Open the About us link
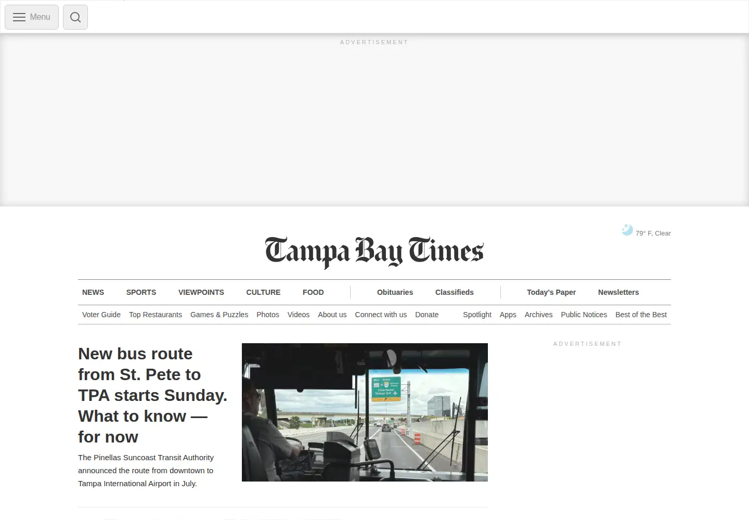The image size is (749, 520). pyautogui.click(x=332, y=315)
